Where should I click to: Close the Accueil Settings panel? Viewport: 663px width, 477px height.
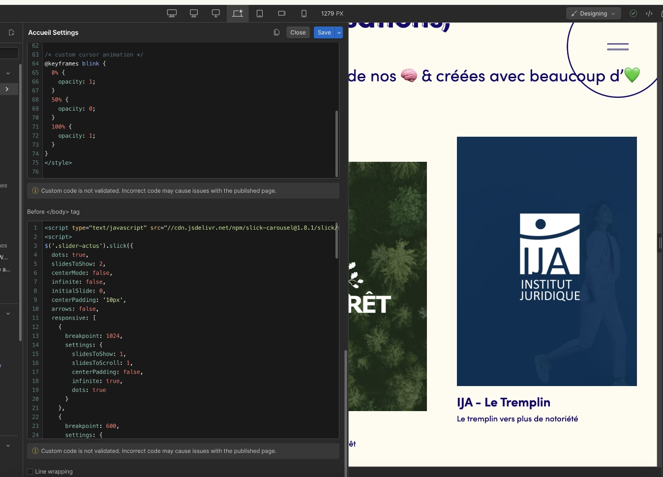(x=298, y=32)
